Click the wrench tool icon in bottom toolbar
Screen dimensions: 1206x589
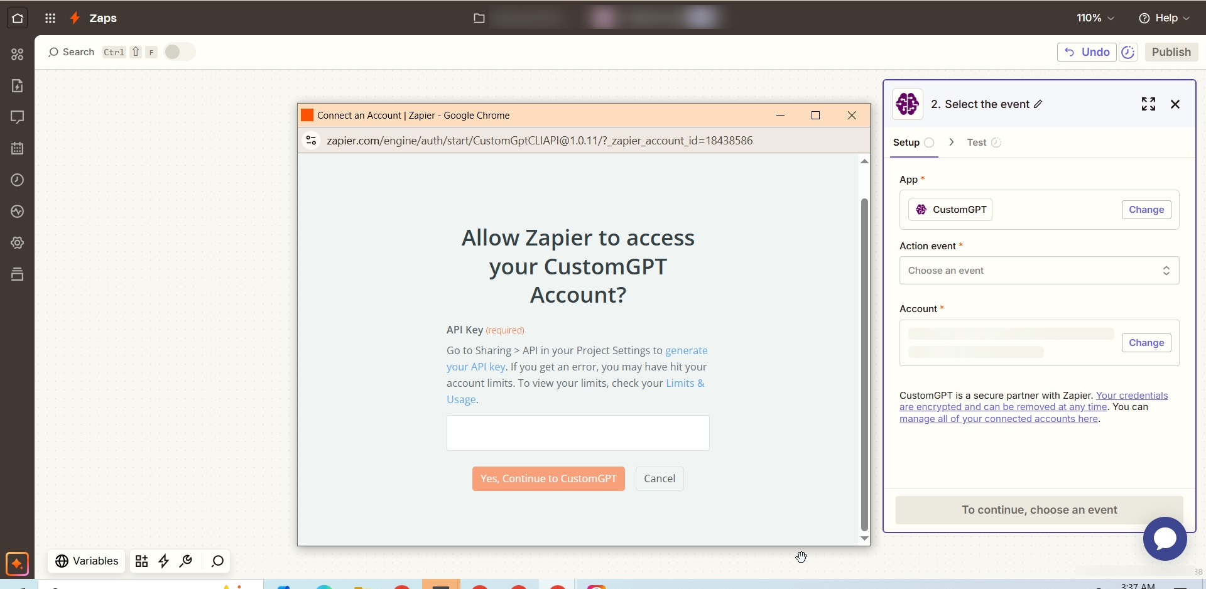point(186,561)
